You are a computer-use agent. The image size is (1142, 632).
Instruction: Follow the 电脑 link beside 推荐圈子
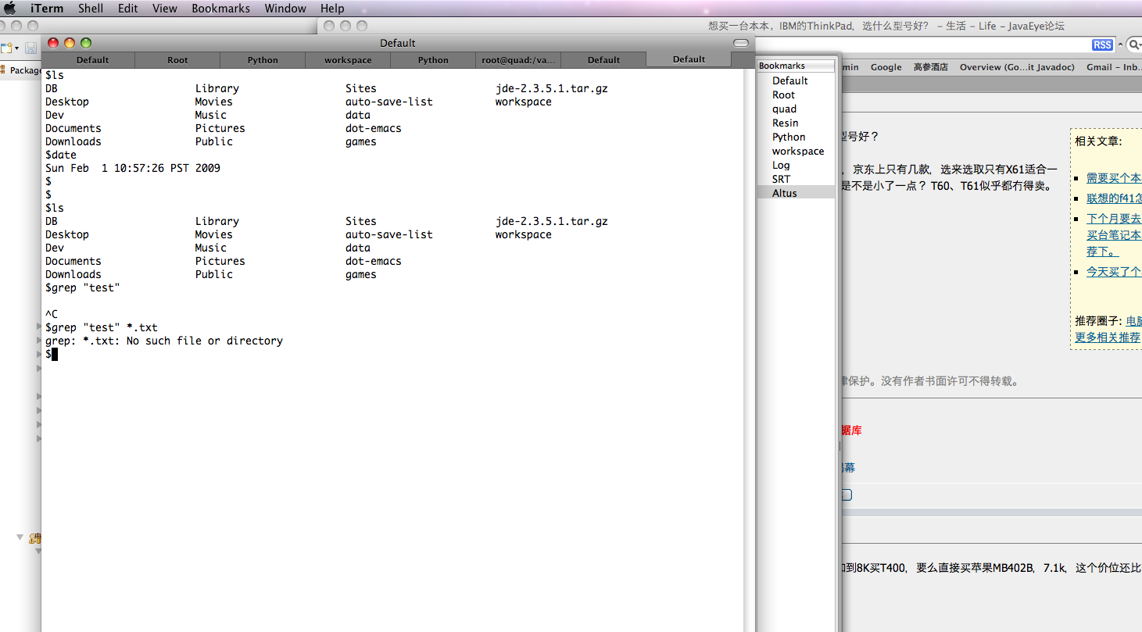click(x=1133, y=321)
